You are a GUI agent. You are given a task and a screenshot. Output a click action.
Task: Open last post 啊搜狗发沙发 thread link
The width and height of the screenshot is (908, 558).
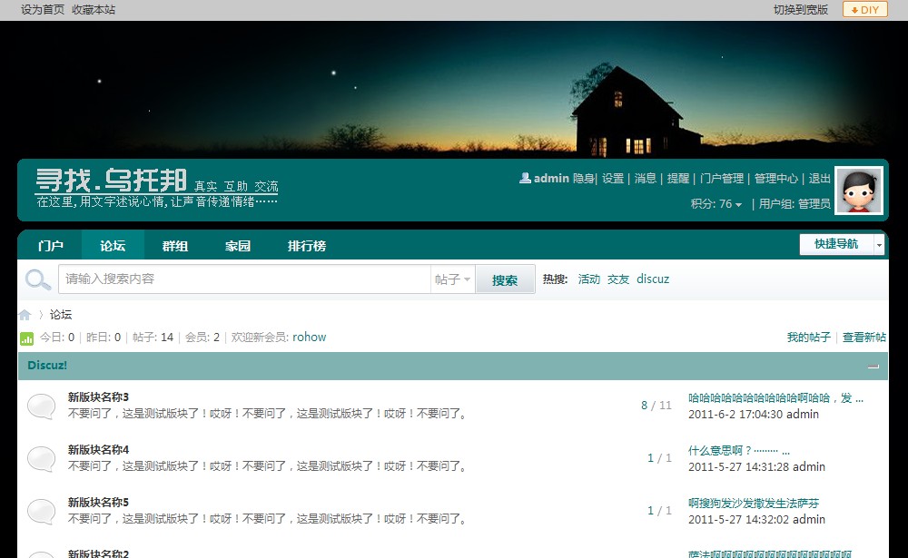coord(754,504)
